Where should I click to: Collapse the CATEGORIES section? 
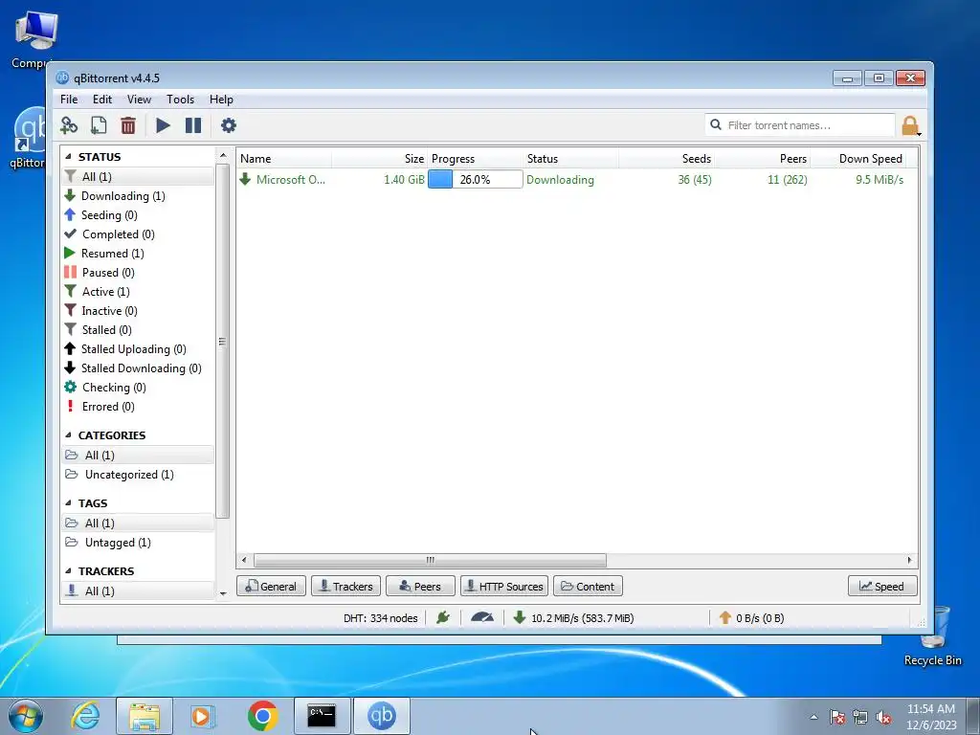click(68, 435)
